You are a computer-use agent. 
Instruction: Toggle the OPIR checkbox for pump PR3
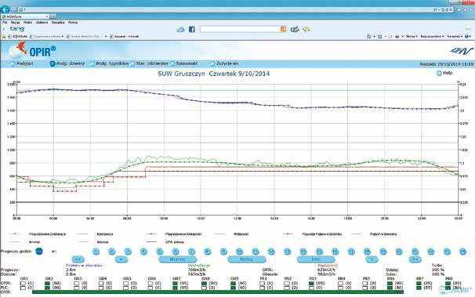[x=312, y=284]
